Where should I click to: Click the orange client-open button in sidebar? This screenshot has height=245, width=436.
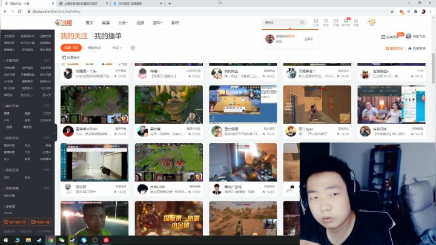coord(15,222)
